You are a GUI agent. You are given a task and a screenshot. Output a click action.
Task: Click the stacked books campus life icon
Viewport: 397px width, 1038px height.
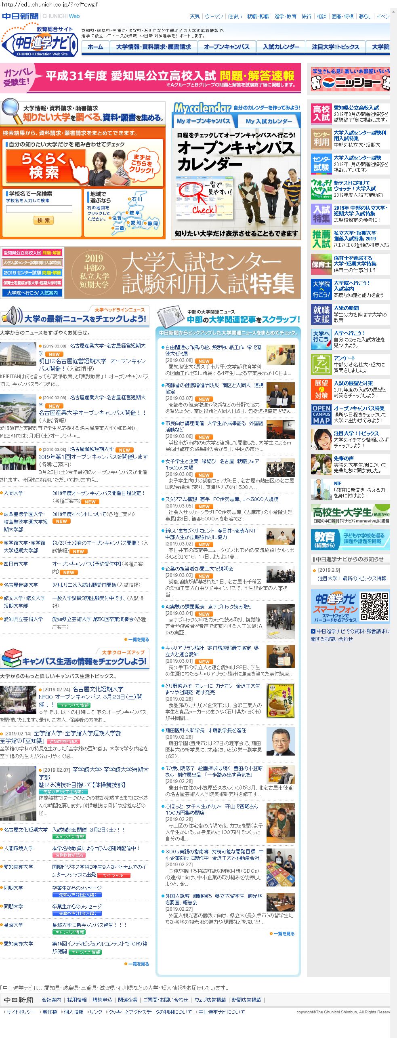point(11,658)
